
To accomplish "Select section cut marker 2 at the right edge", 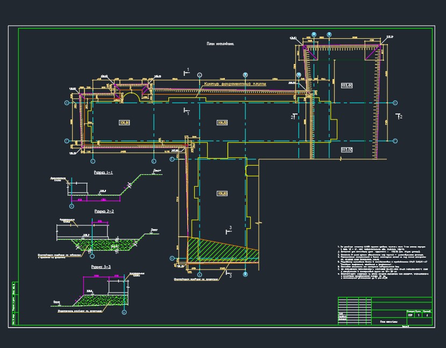I will pyautogui.click(x=399, y=116).
